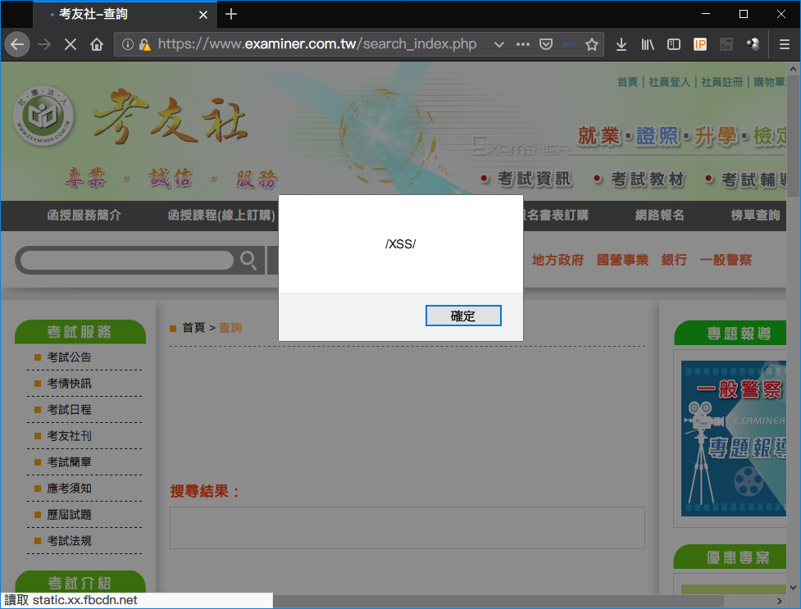Open 考試日程 sidebar item
This screenshot has width=801, height=609.
pos(69,410)
